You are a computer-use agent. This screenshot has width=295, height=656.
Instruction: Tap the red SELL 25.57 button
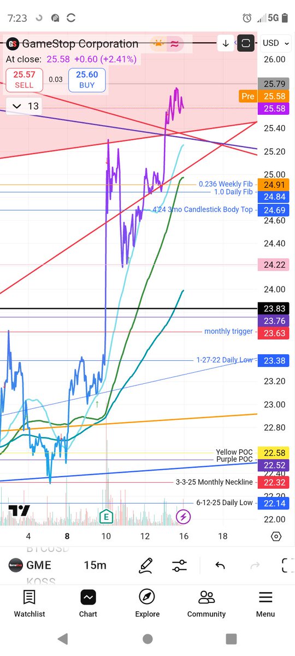click(24, 80)
